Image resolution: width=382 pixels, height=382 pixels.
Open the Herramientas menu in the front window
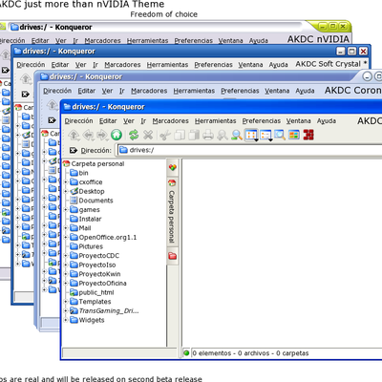pyautogui.click(x=215, y=121)
